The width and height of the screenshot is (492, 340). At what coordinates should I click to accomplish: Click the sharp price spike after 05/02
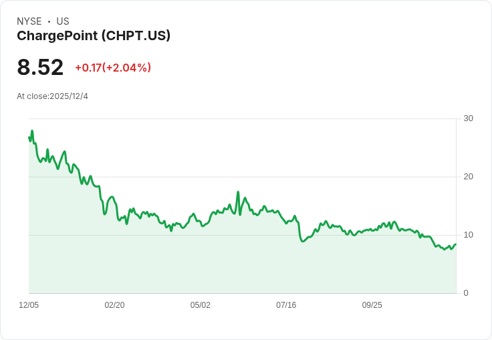coord(238,192)
